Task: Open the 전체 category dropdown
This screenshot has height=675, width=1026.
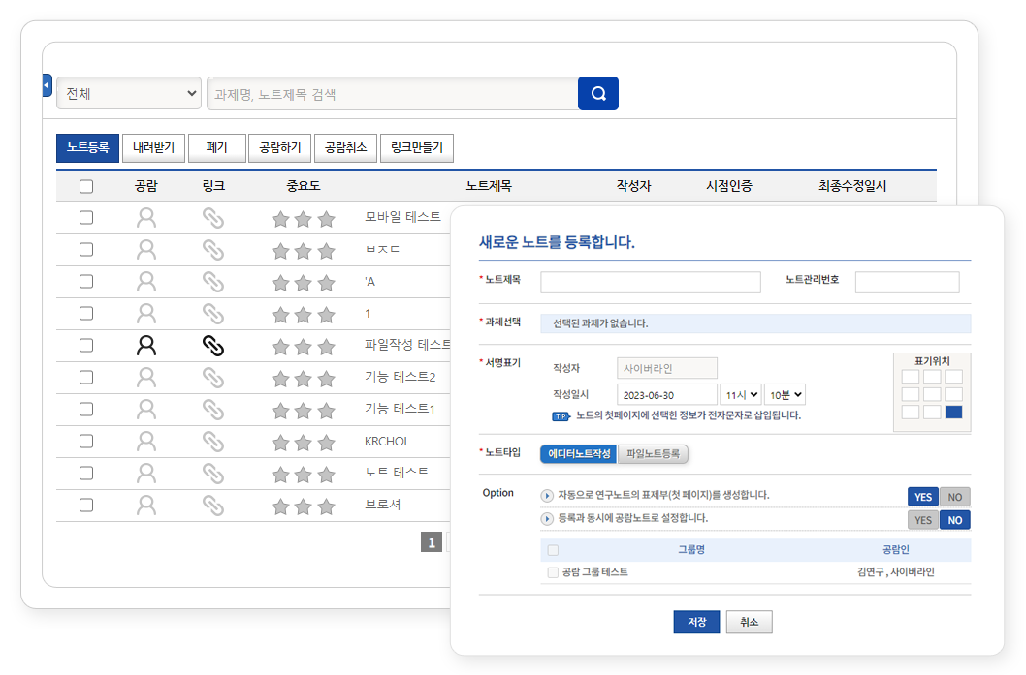Action: tap(129, 94)
